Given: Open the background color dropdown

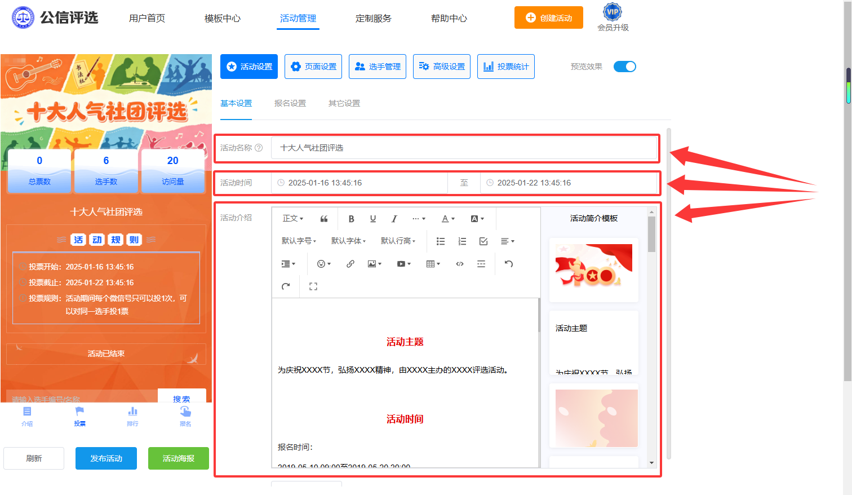Looking at the screenshot, I should click(x=477, y=219).
